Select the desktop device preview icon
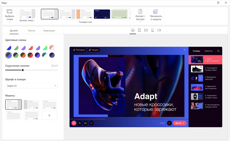 pos(133,30)
